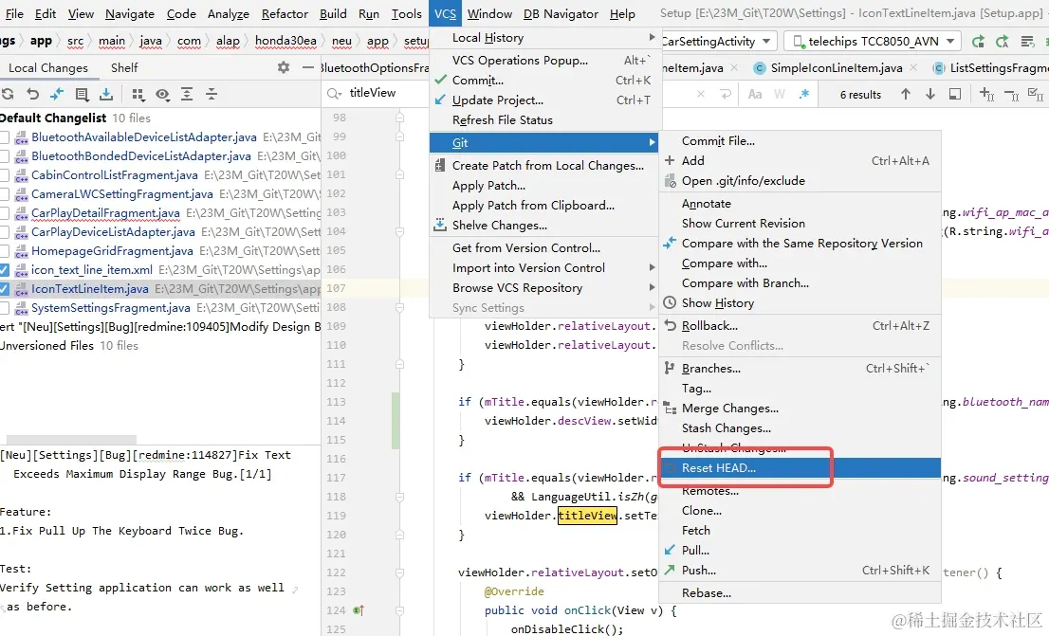This screenshot has width=1049, height=636.
Task: Go to next search occurrence down arrow
Action: point(929,94)
